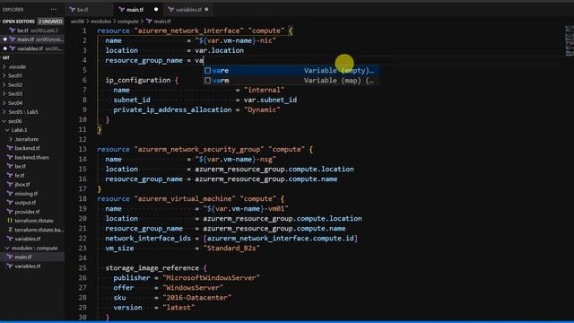Click sec06 breadcrumb segment
The height and width of the screenshot is (323, 574).
pyautogui.click(x=77, y=22)
